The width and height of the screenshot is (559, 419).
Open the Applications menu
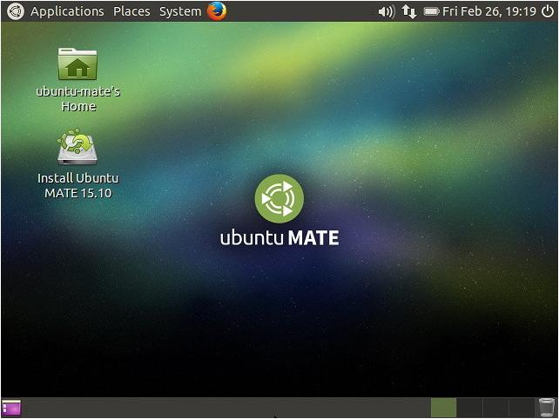tap(67, 11)
